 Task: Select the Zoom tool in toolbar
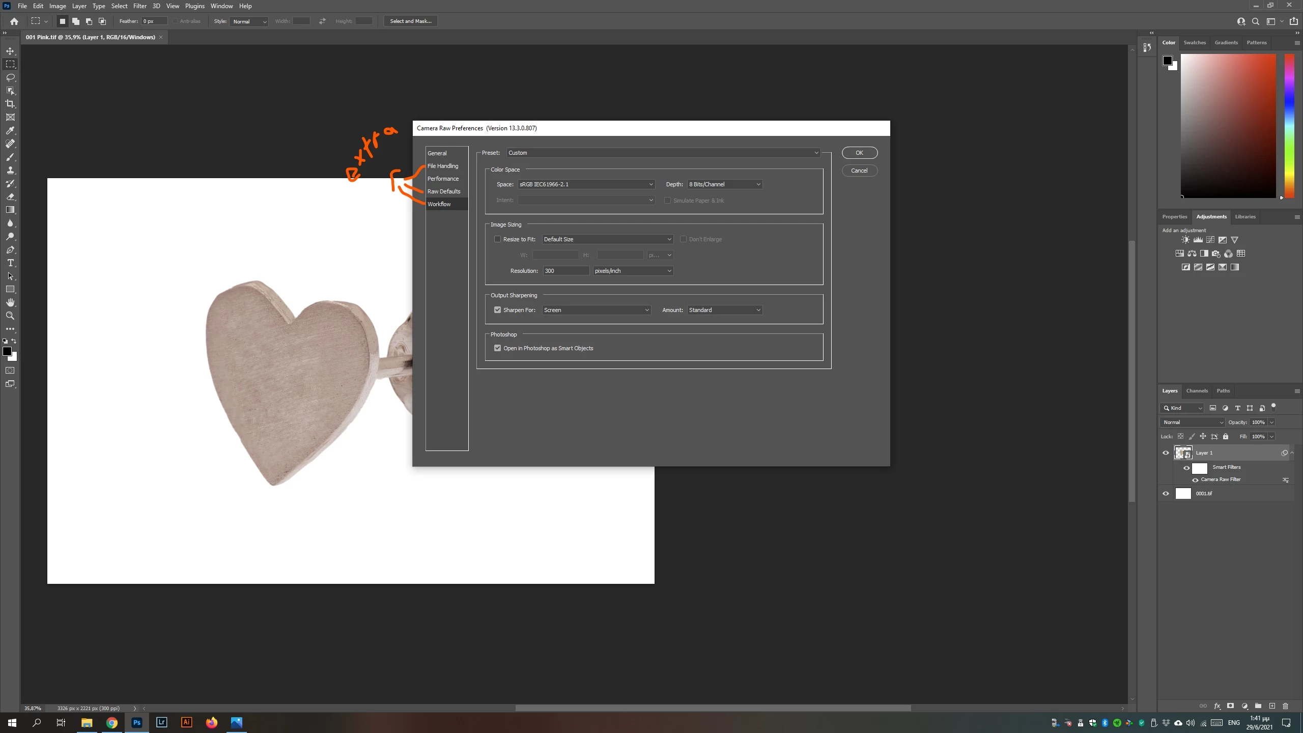(10, 316)
